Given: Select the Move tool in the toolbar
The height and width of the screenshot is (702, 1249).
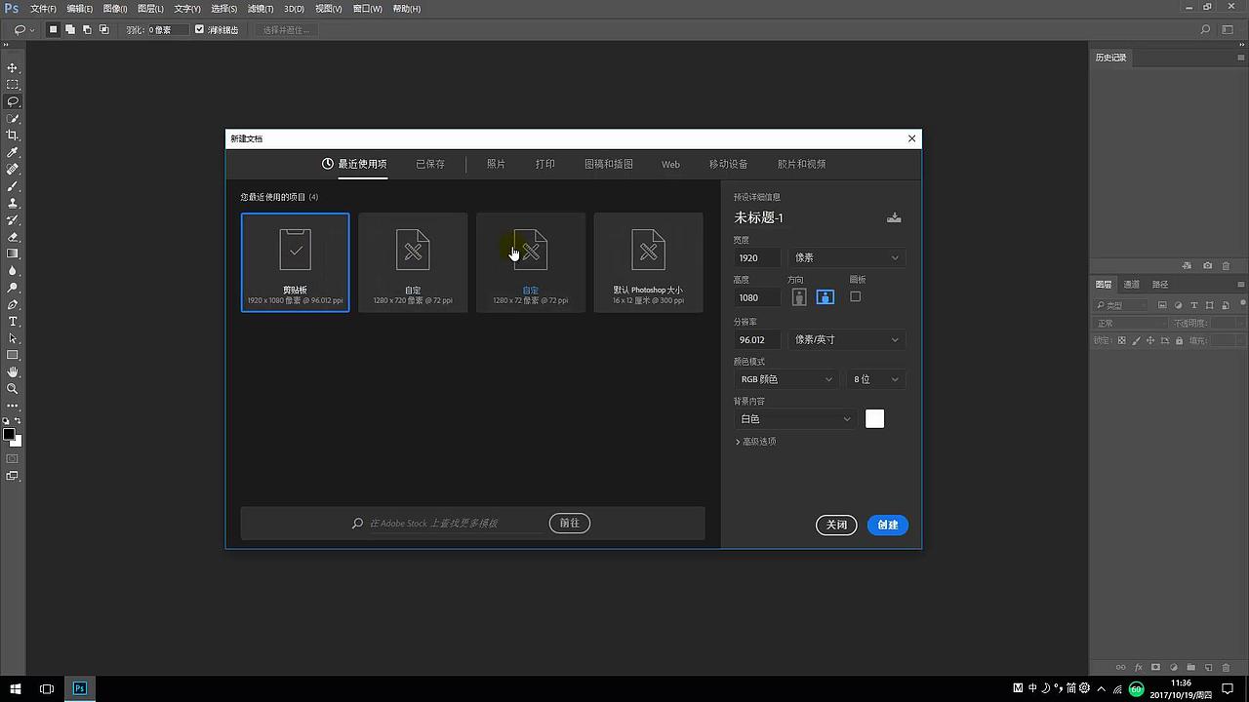Looking at the screenshot, I should pyautogui.click(x=13, y=68).
